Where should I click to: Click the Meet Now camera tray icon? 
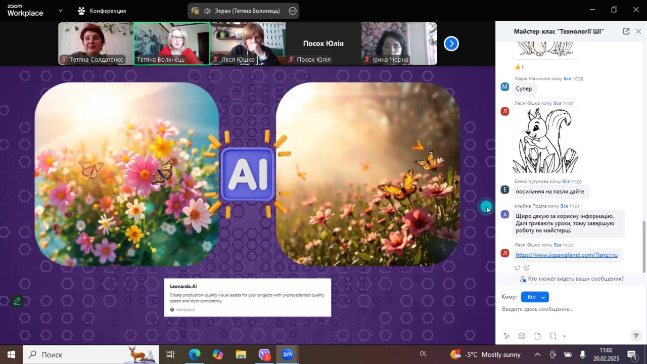[552, 354]
